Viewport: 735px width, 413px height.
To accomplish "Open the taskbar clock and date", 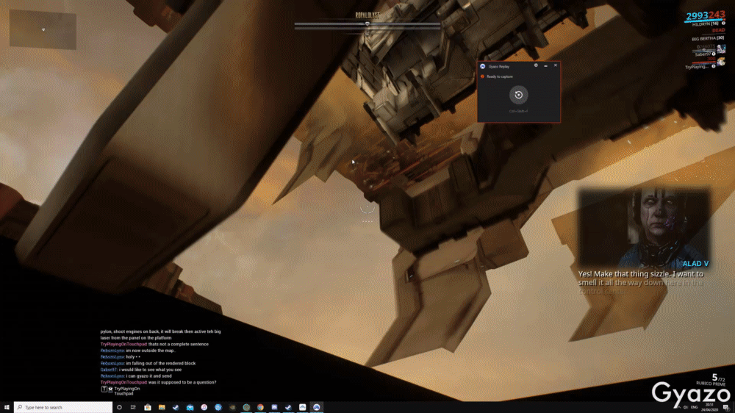I will pos(709,407).
